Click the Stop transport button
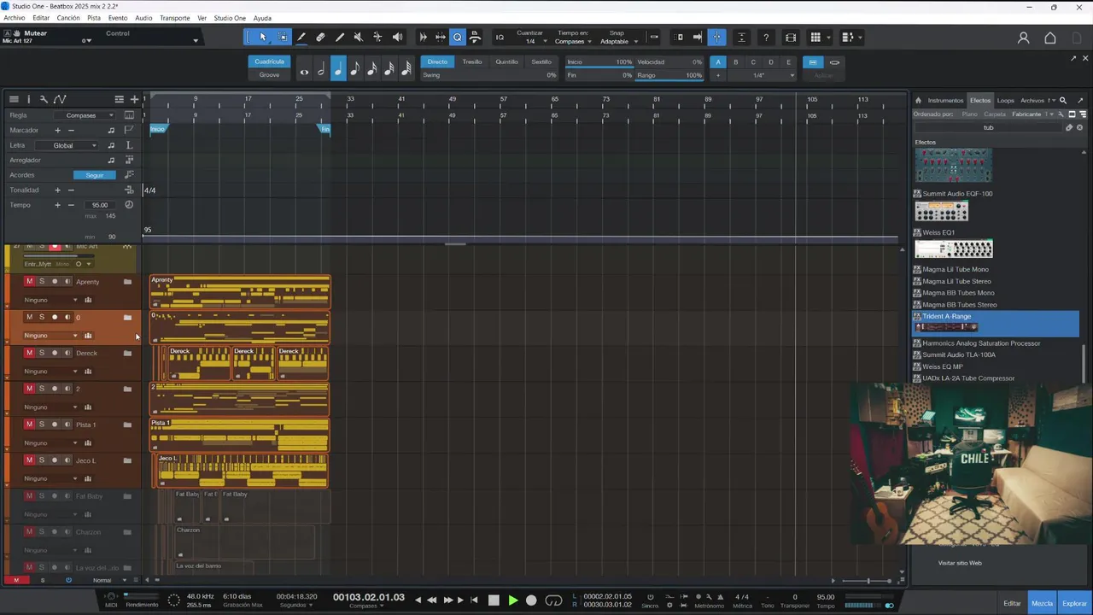 (494, 600)
